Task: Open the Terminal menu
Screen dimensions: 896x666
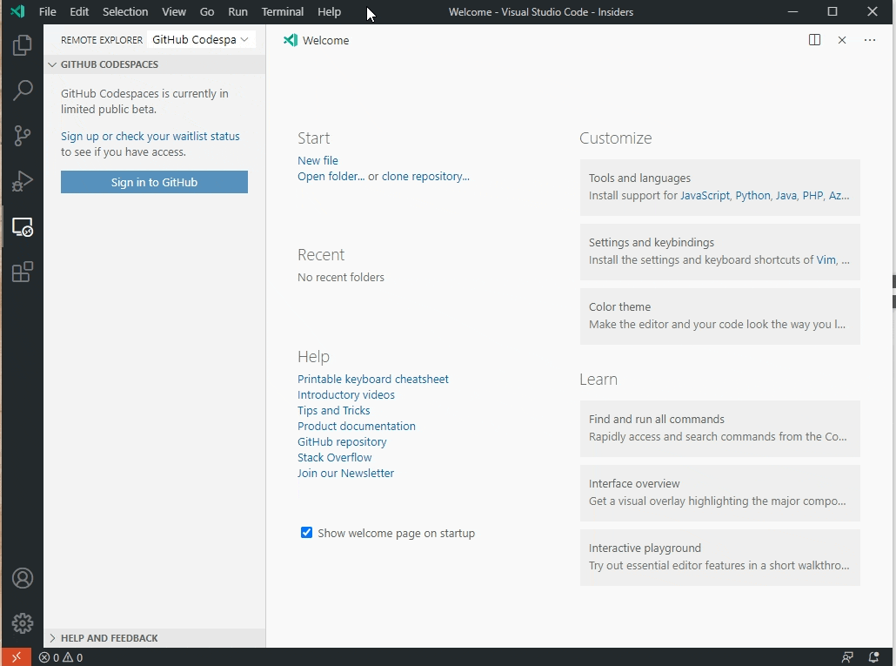Action: coord(283,11)
